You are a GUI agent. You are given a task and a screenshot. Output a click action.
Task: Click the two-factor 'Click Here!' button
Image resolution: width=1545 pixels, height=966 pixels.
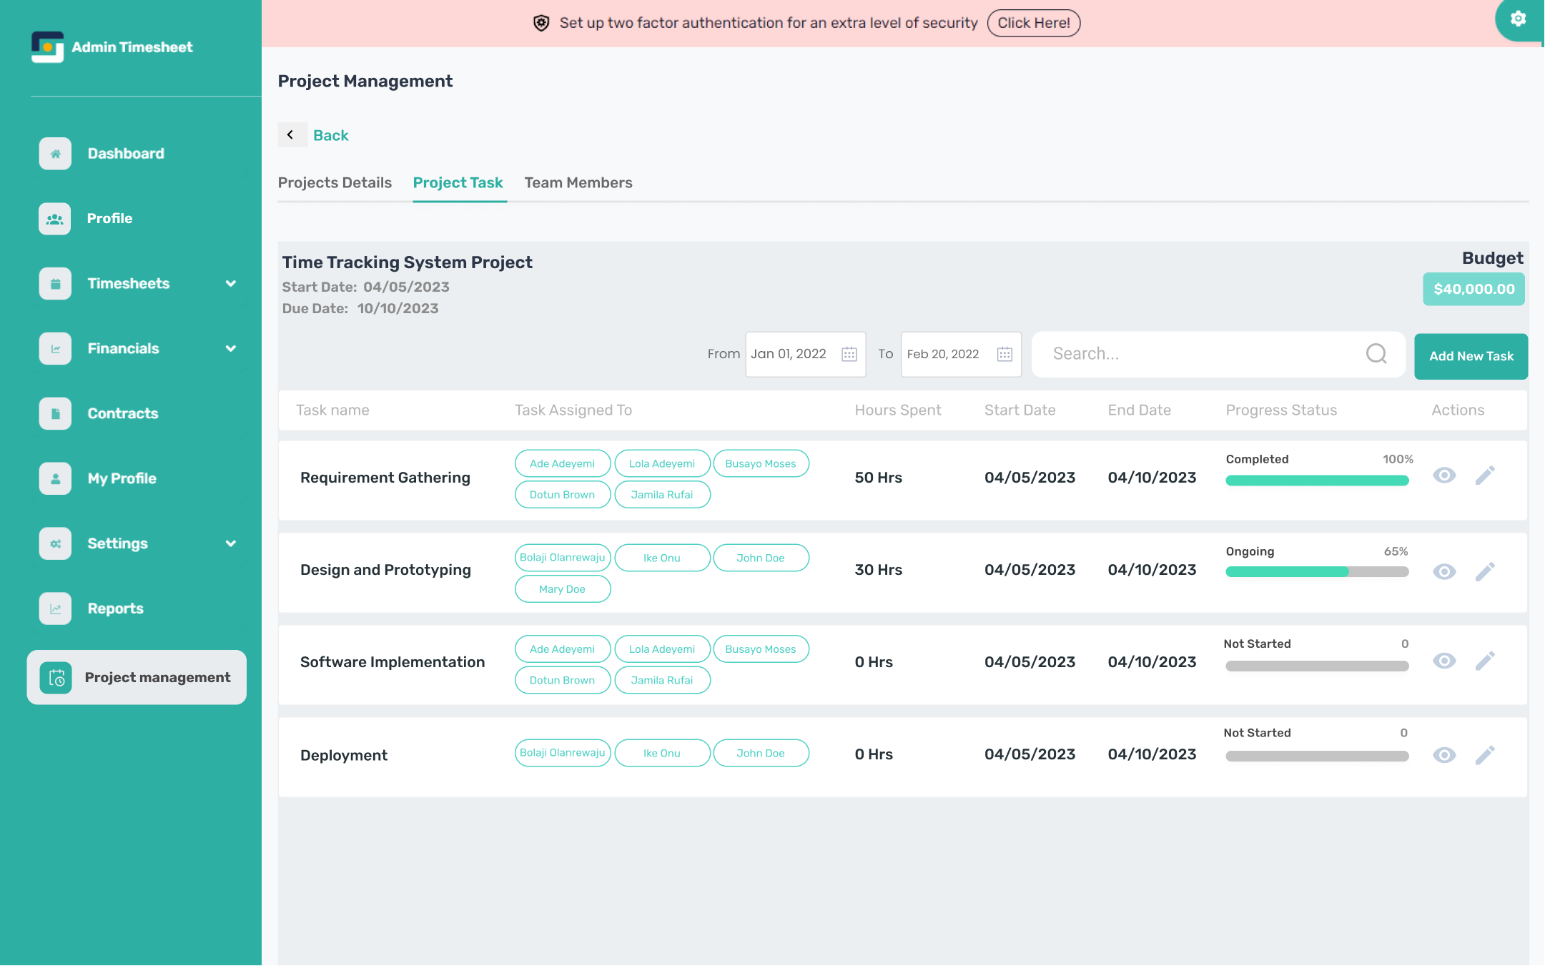click(x=1033, y=23)
